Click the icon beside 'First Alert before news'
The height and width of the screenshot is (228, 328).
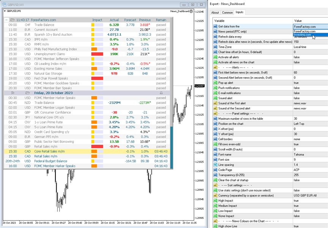pyautogui.click(x=215, y=73)
